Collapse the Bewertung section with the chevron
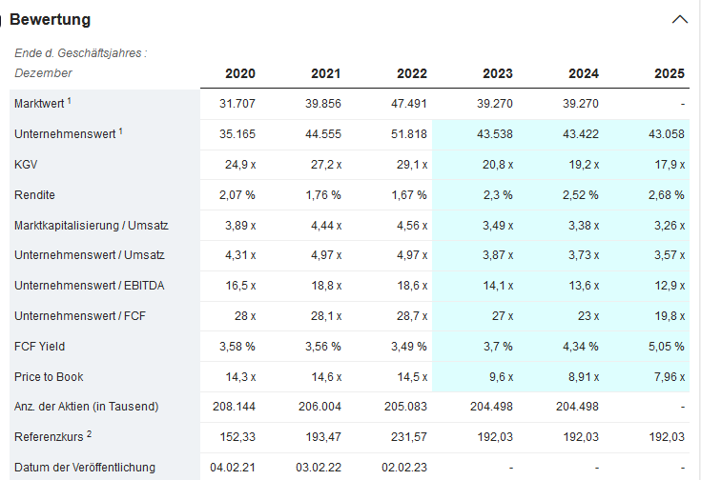701x480 pixels. (x=679, y=19)
